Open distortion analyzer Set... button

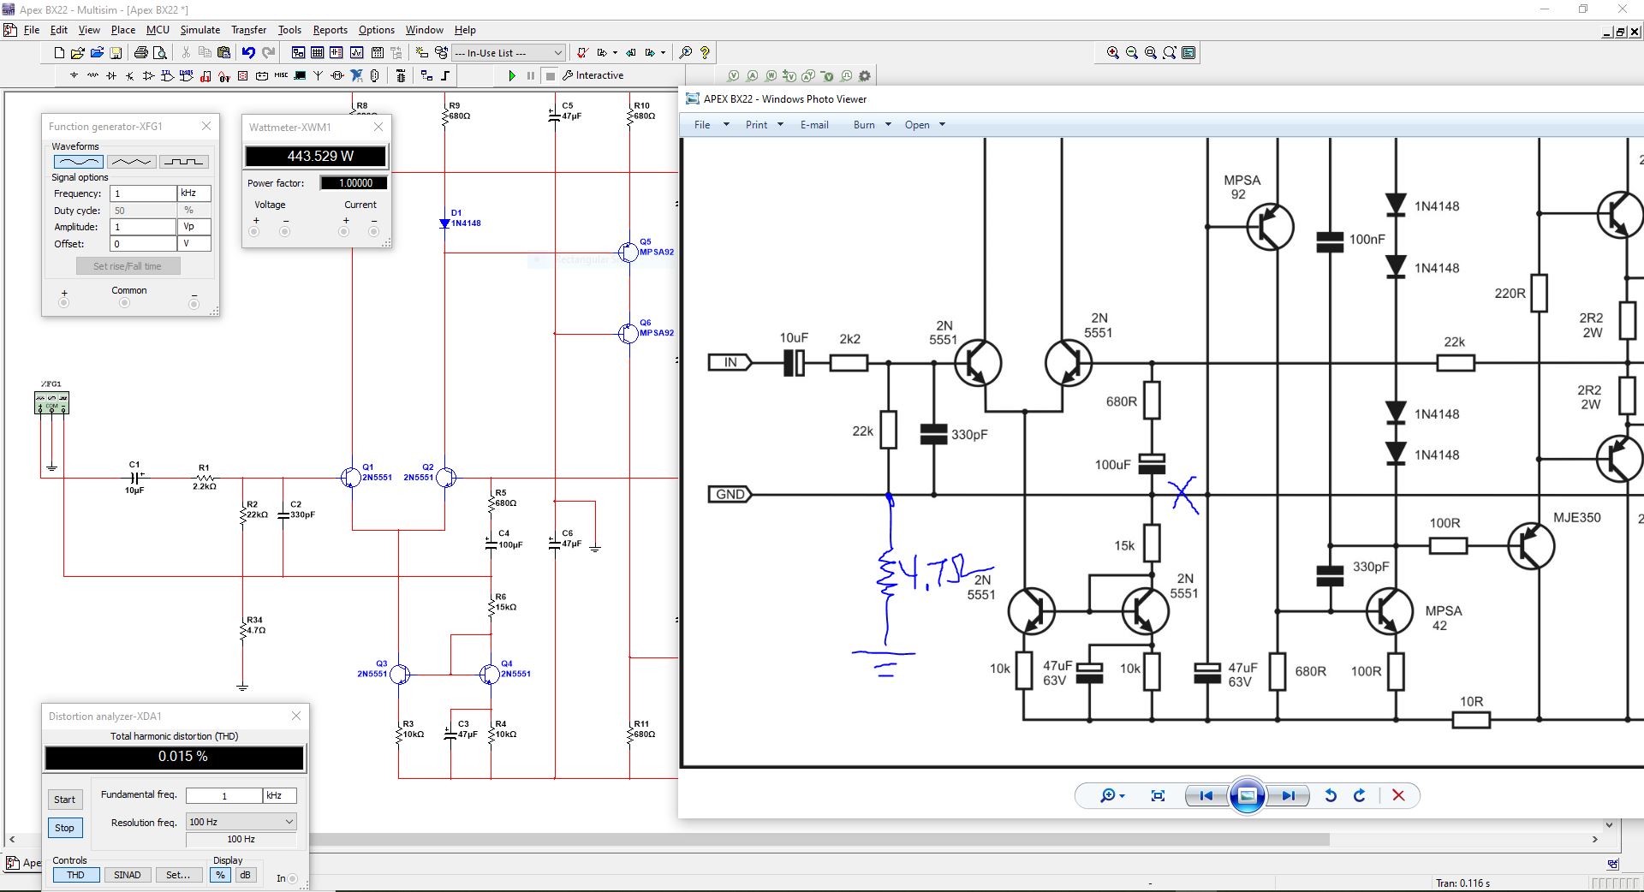(178, 875)
